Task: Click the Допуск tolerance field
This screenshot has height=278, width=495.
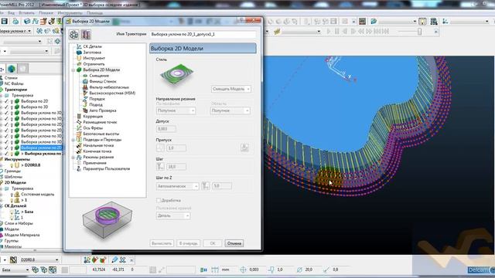Action: (x=166, y=129)
